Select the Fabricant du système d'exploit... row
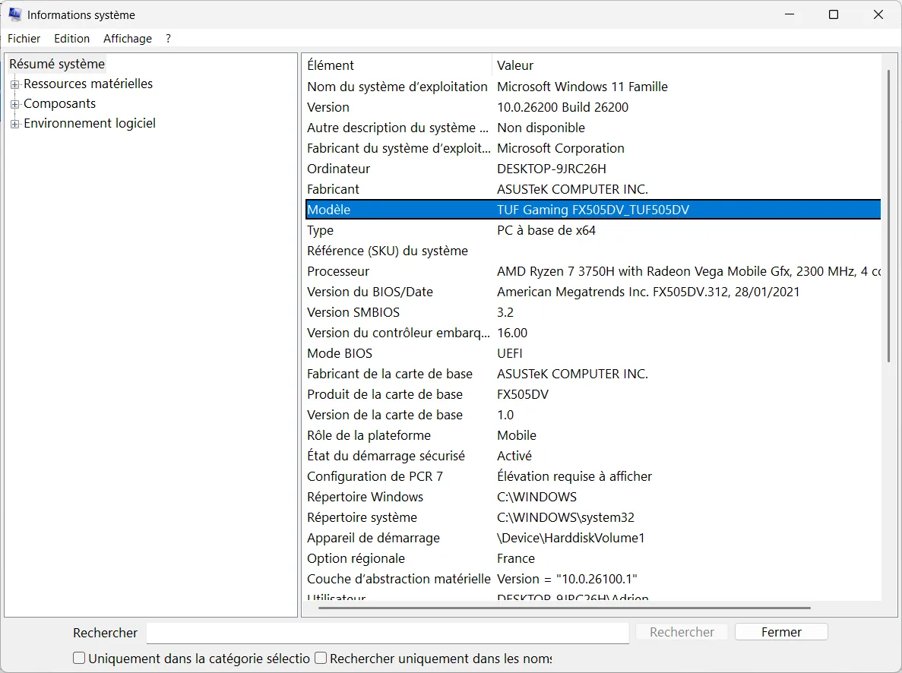Viewport: 902px width, 673px height. pos(593,148)
